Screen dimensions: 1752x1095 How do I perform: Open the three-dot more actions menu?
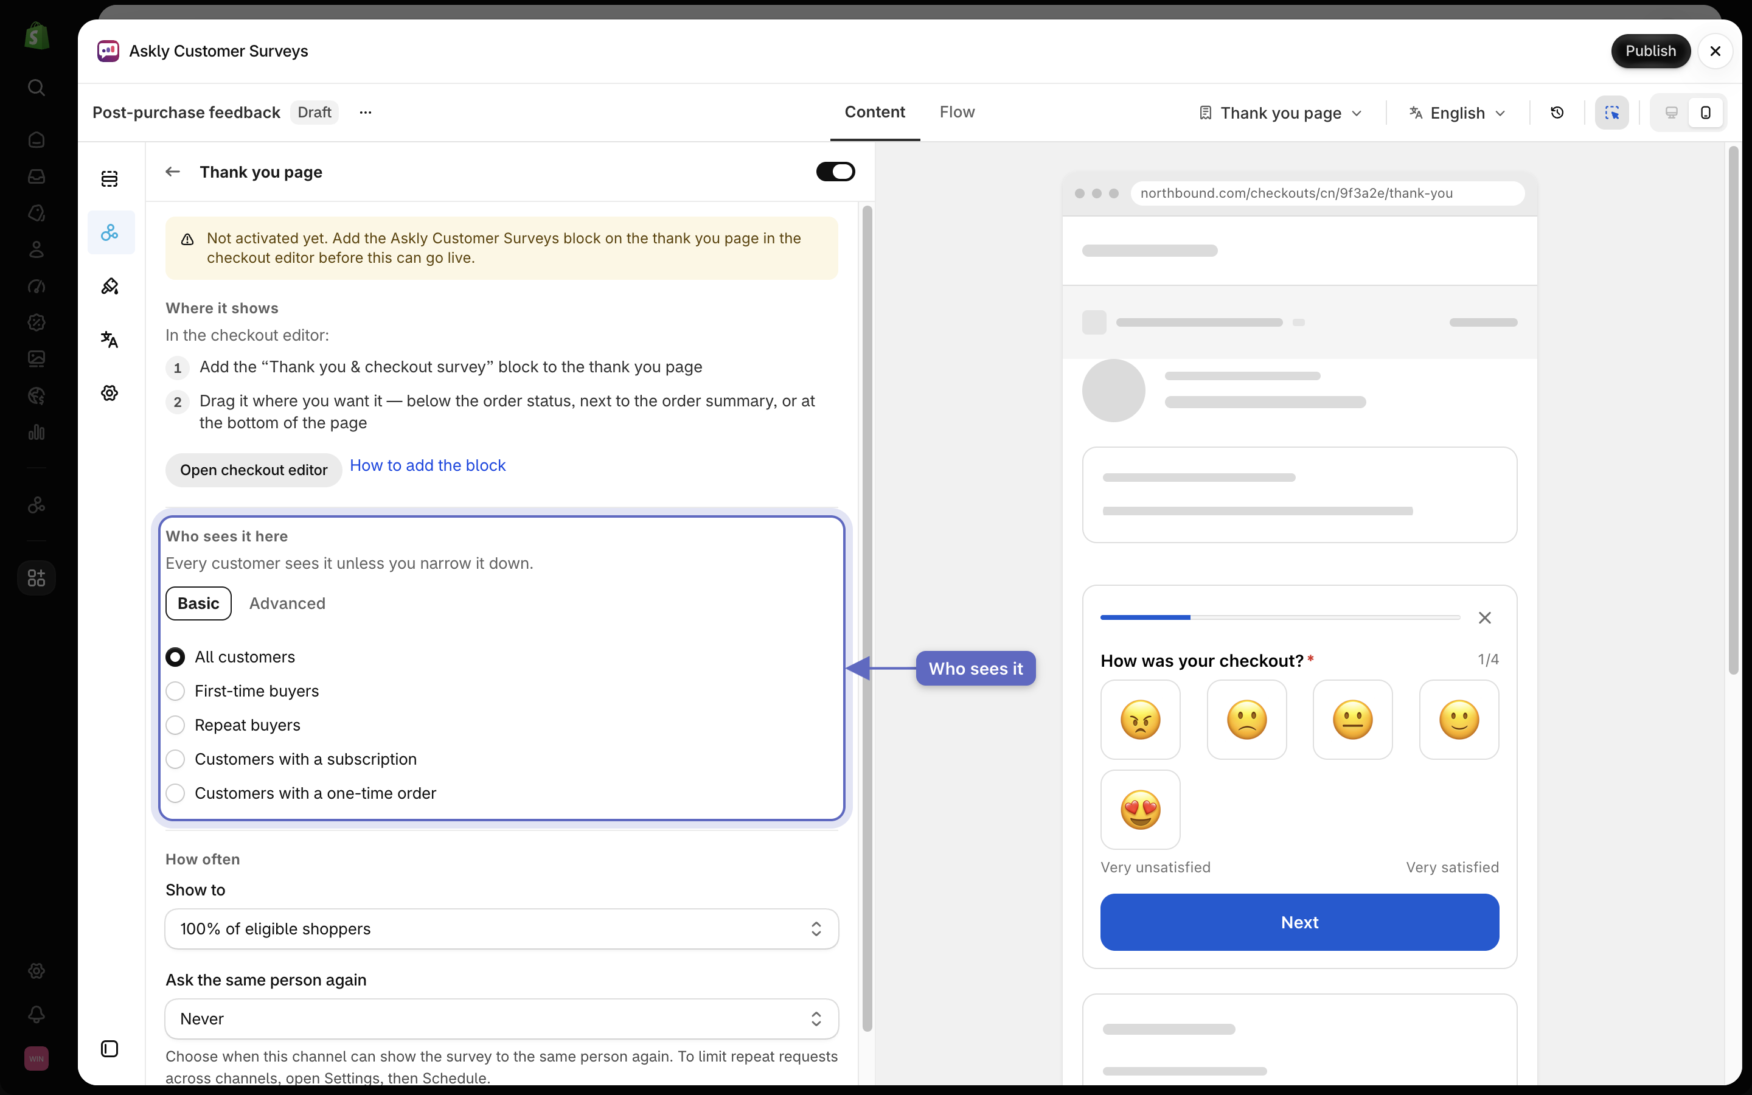point(366,113)
